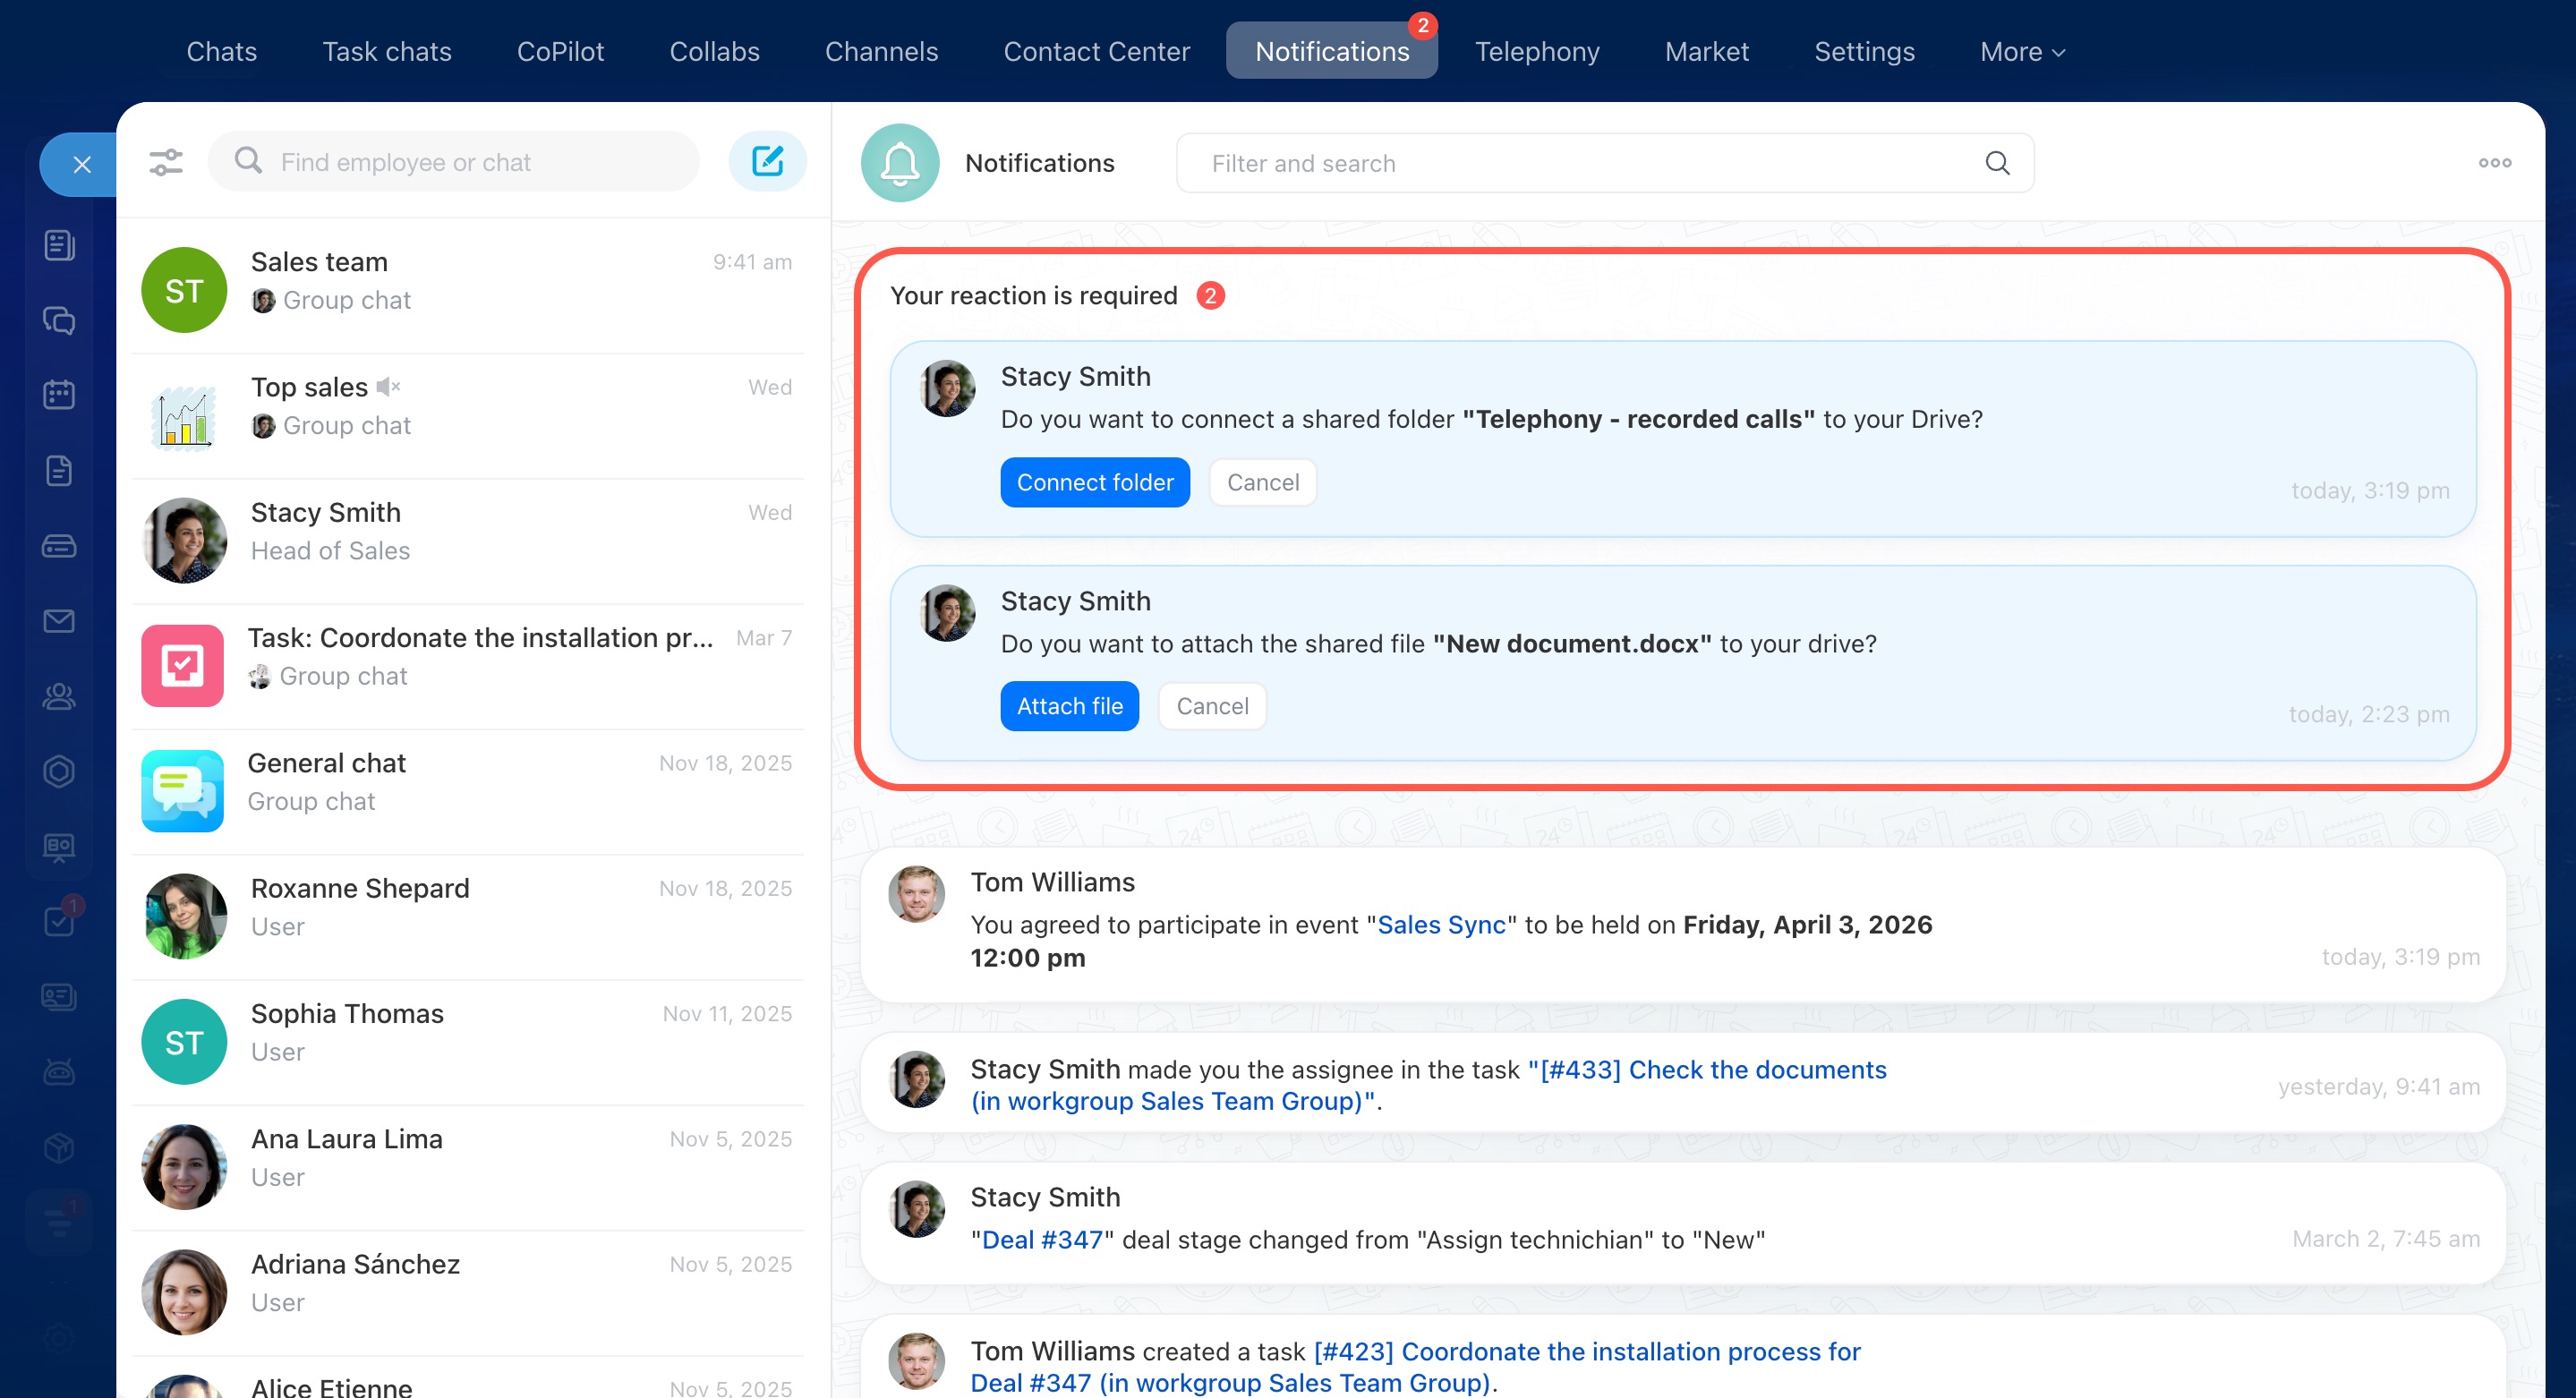Cancel the shared folder connection request
2576x1398 pixels.
1262,482
